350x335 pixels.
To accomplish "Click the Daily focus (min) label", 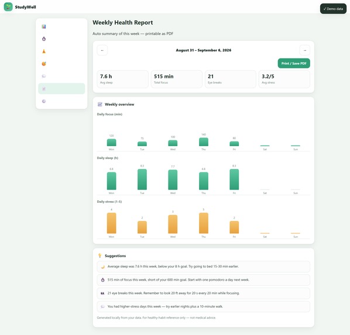I will (x=109, y=114).
